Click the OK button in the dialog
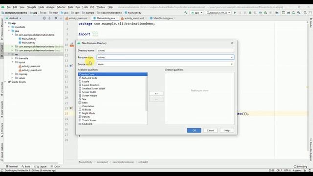Screen dimensions: 313x176 point(194,131)
